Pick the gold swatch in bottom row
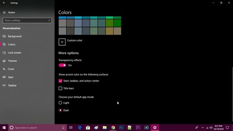Image resolution: width=233 pixels, height=131 pixels. [109, 31]
